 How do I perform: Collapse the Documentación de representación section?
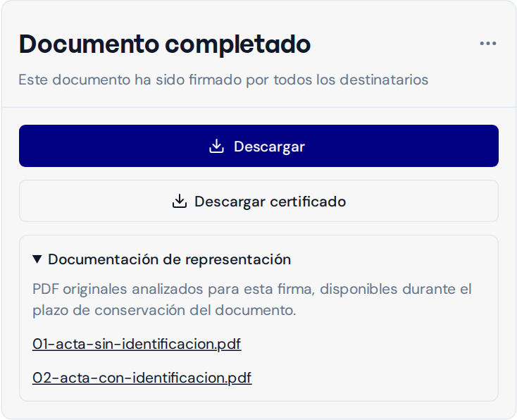(161, 259)
